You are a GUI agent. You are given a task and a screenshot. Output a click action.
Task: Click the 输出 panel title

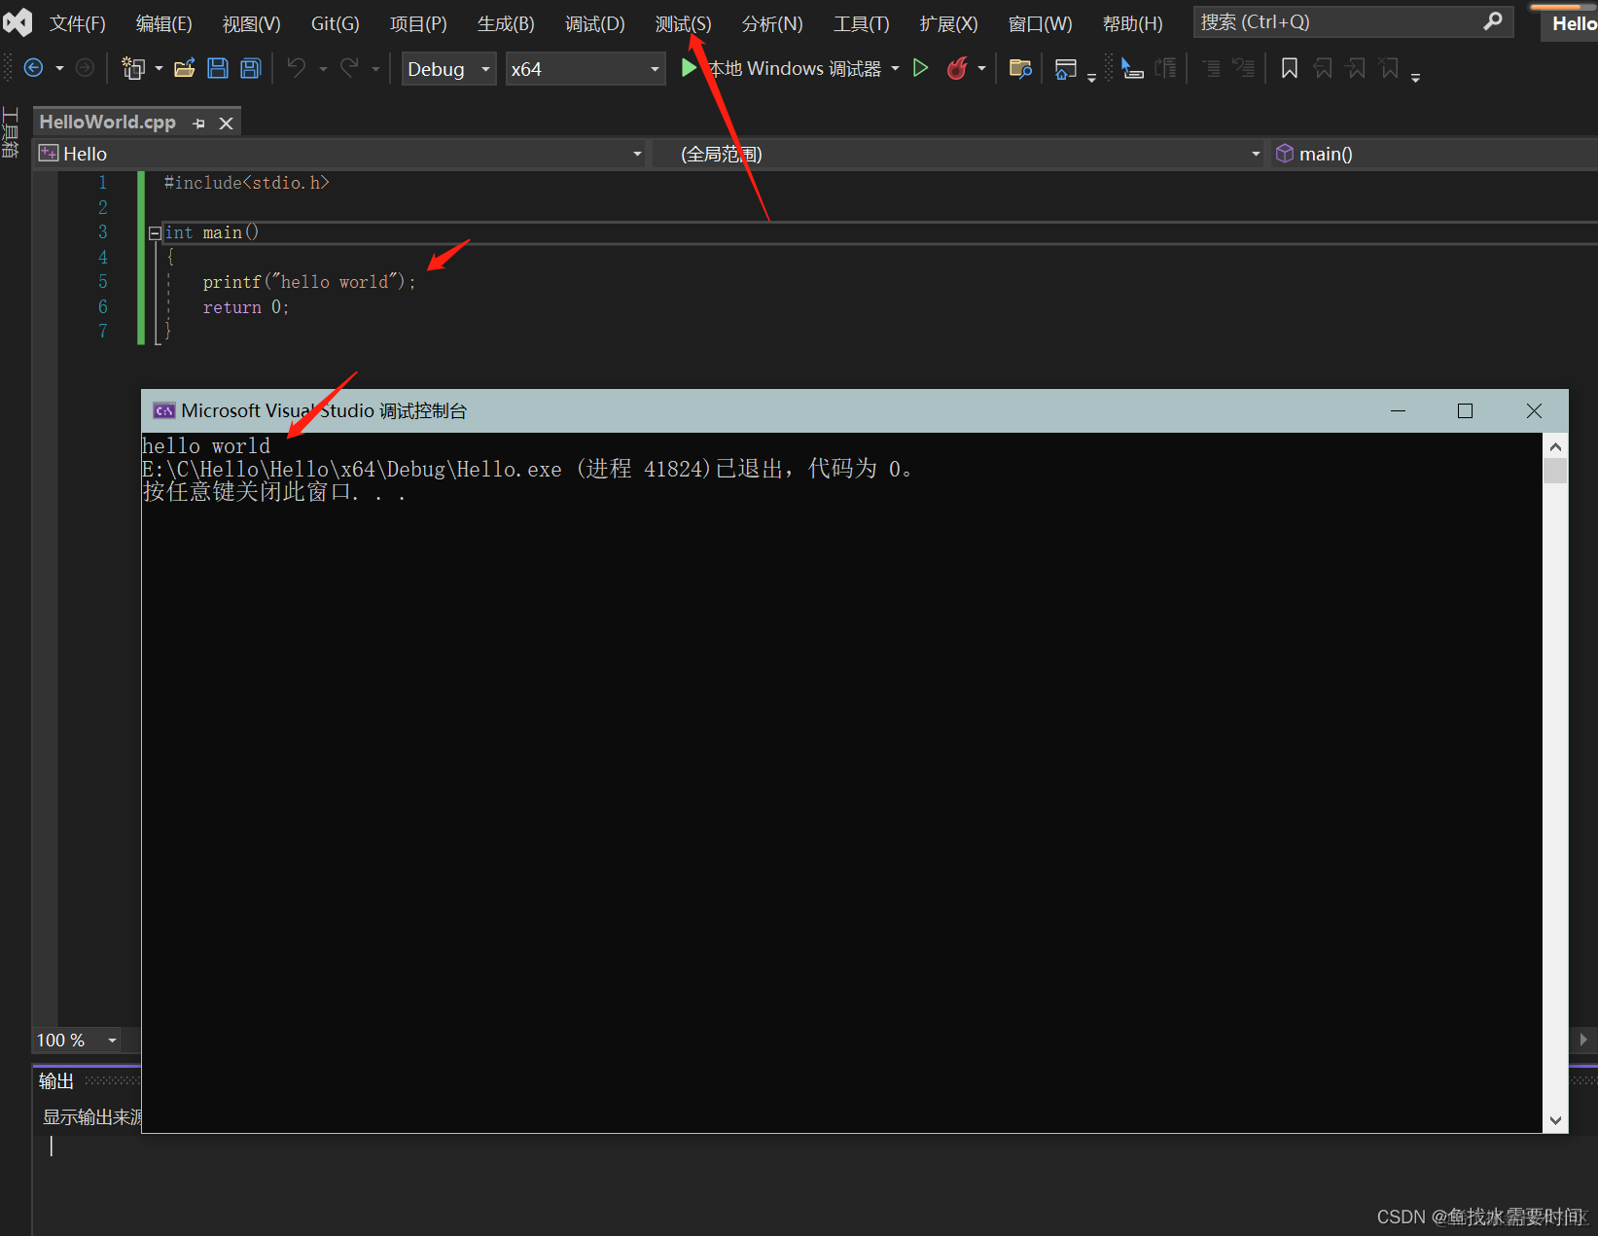(56, 1081)
